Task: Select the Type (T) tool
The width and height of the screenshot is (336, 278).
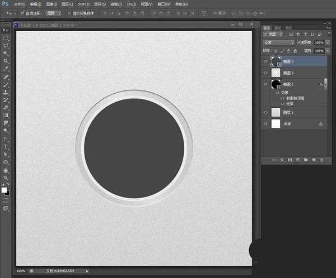Action: point(6,146)
